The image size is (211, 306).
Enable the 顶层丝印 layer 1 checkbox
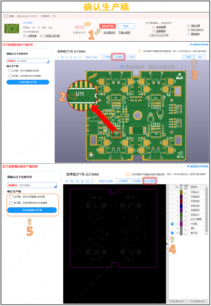[172, 192]
